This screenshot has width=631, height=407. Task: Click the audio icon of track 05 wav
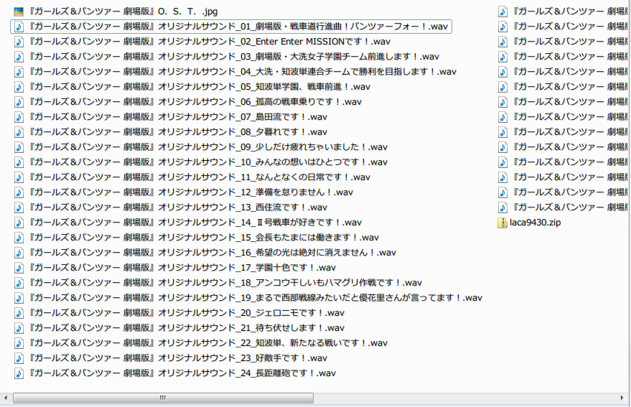tap(19, 87)
